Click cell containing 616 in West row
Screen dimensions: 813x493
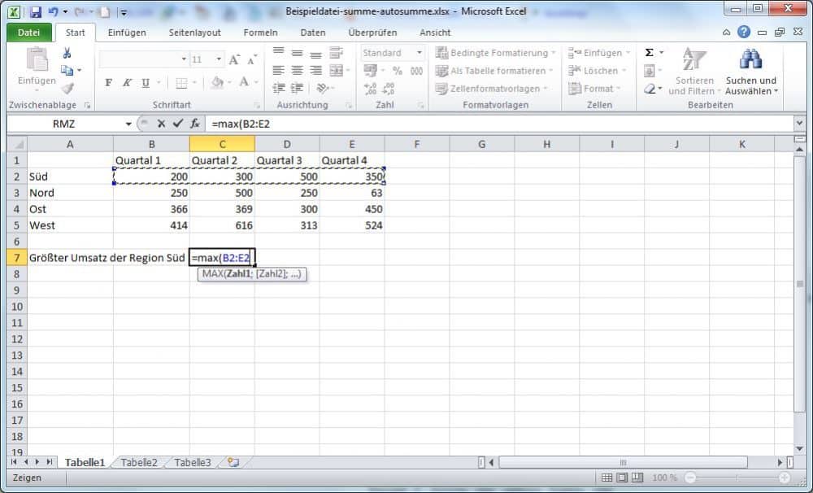(x=222, y=225)
